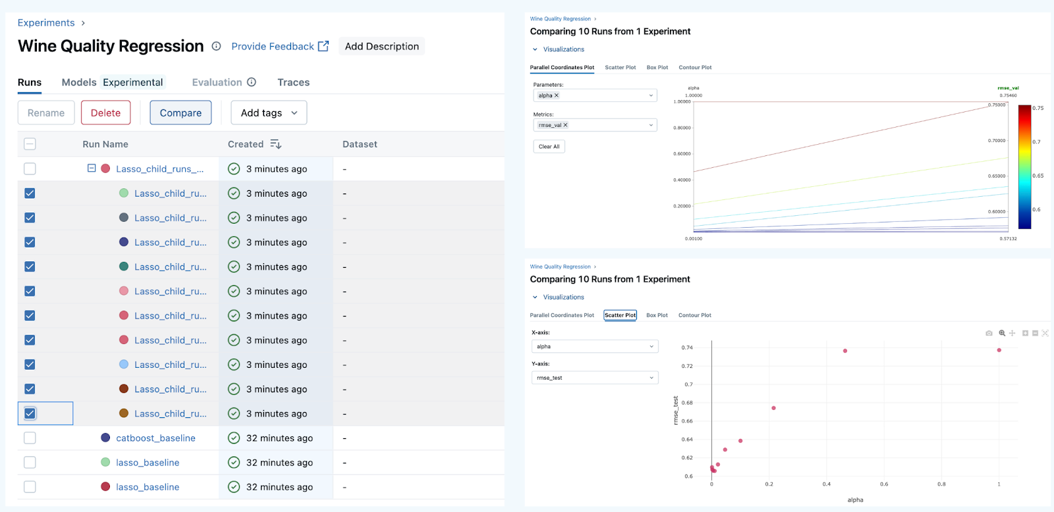Open the X-axis alpha dropdown
Viewport: 1054px width, 512px height.
coord(595,347)
